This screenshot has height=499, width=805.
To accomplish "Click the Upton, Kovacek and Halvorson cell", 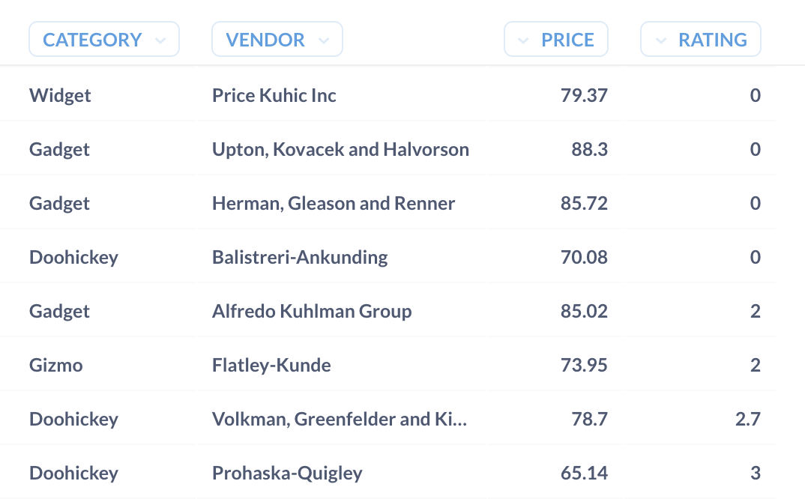I will (341, 149).
